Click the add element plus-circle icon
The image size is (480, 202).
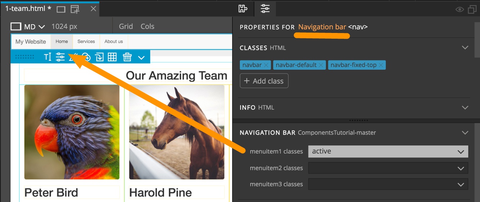[x=86, y=57]
